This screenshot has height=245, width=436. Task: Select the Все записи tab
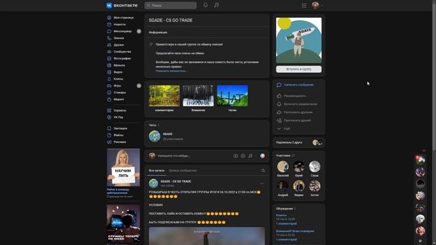157,171
